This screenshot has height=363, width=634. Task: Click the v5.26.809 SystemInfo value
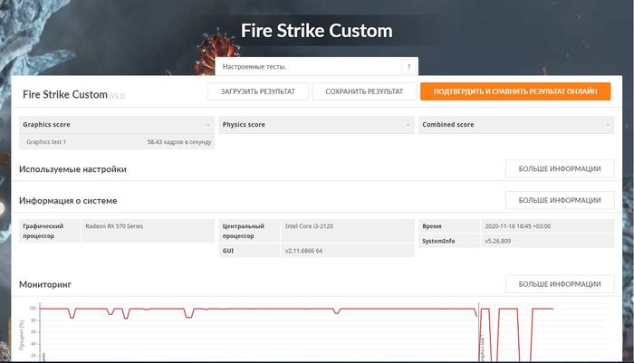coord(498,241)
